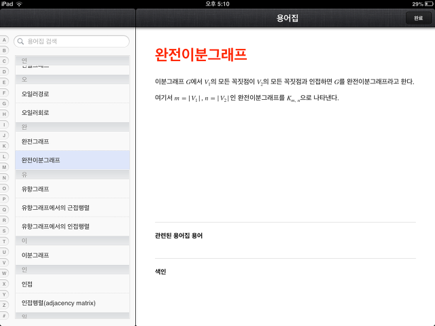Open the 오일러경로 glossary entry
Image resolution: width=435 pixels, height=326 pixels.
point(73,94)
